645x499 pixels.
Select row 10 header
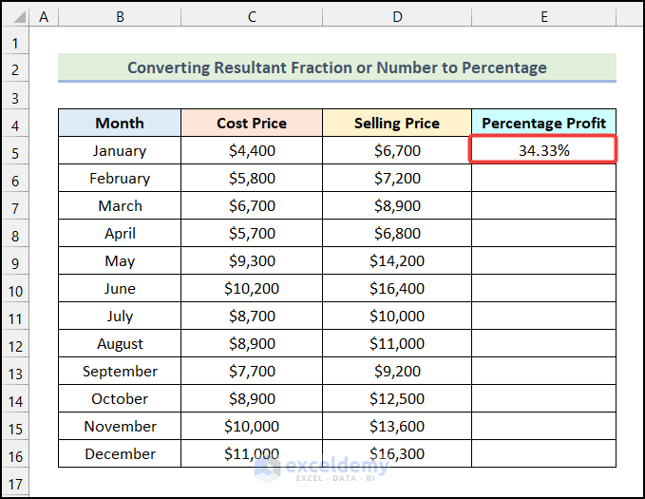pyautogui.click(x=14, y=289)
